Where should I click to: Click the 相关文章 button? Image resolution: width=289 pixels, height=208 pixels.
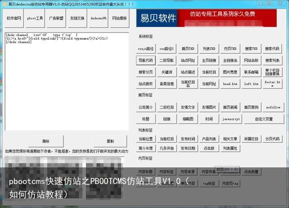click(x=230, y=139)
